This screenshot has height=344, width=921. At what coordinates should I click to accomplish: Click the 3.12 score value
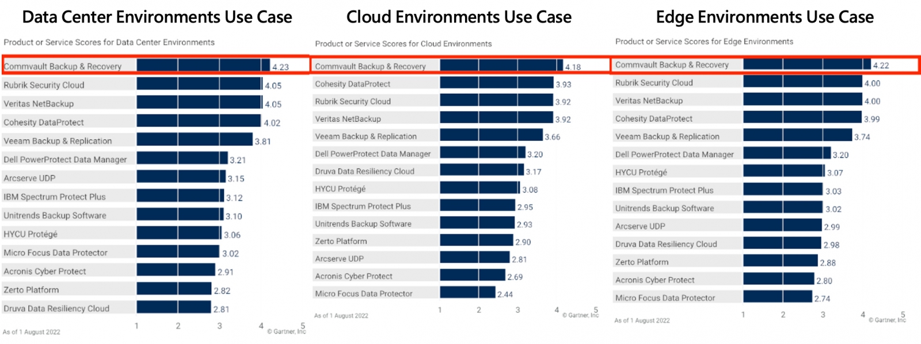coord(234,198)
